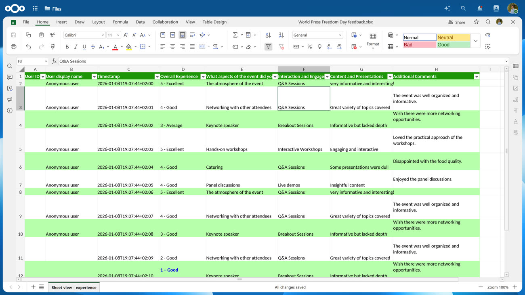Clear the filter using the crossed funnel icon
The height and width of the screenshot is (295, 525).
[281, 47]
